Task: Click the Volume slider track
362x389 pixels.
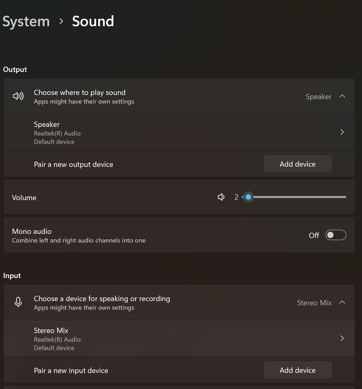Action: pos(294,197)
